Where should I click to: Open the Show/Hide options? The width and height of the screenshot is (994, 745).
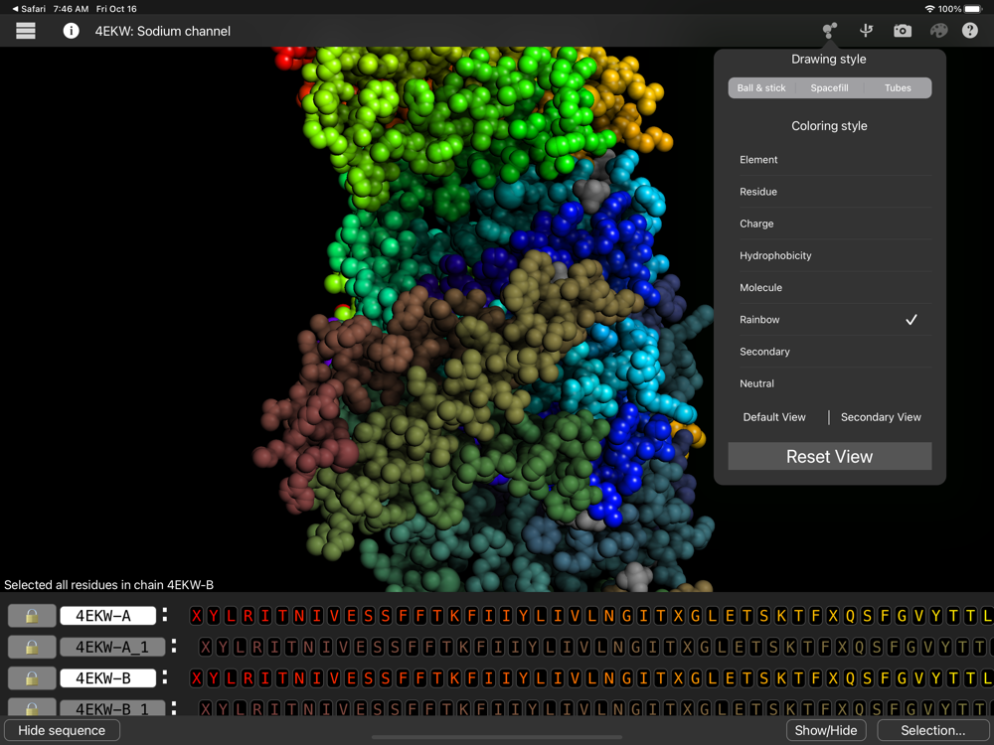[x=826, y=730]
